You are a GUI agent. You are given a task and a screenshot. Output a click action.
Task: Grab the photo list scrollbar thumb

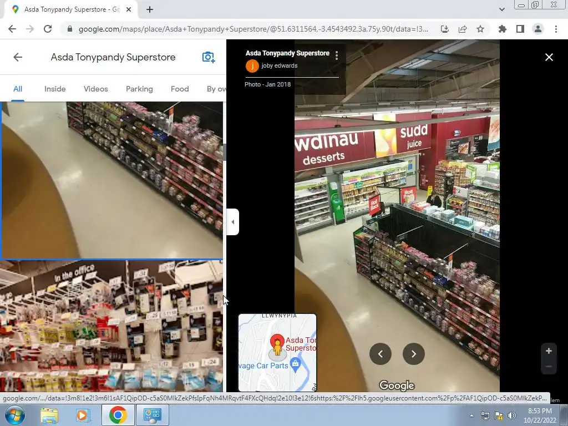click(225, 152)
